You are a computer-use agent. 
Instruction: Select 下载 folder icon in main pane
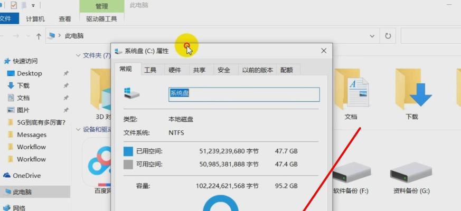click(x=413, y=90)
